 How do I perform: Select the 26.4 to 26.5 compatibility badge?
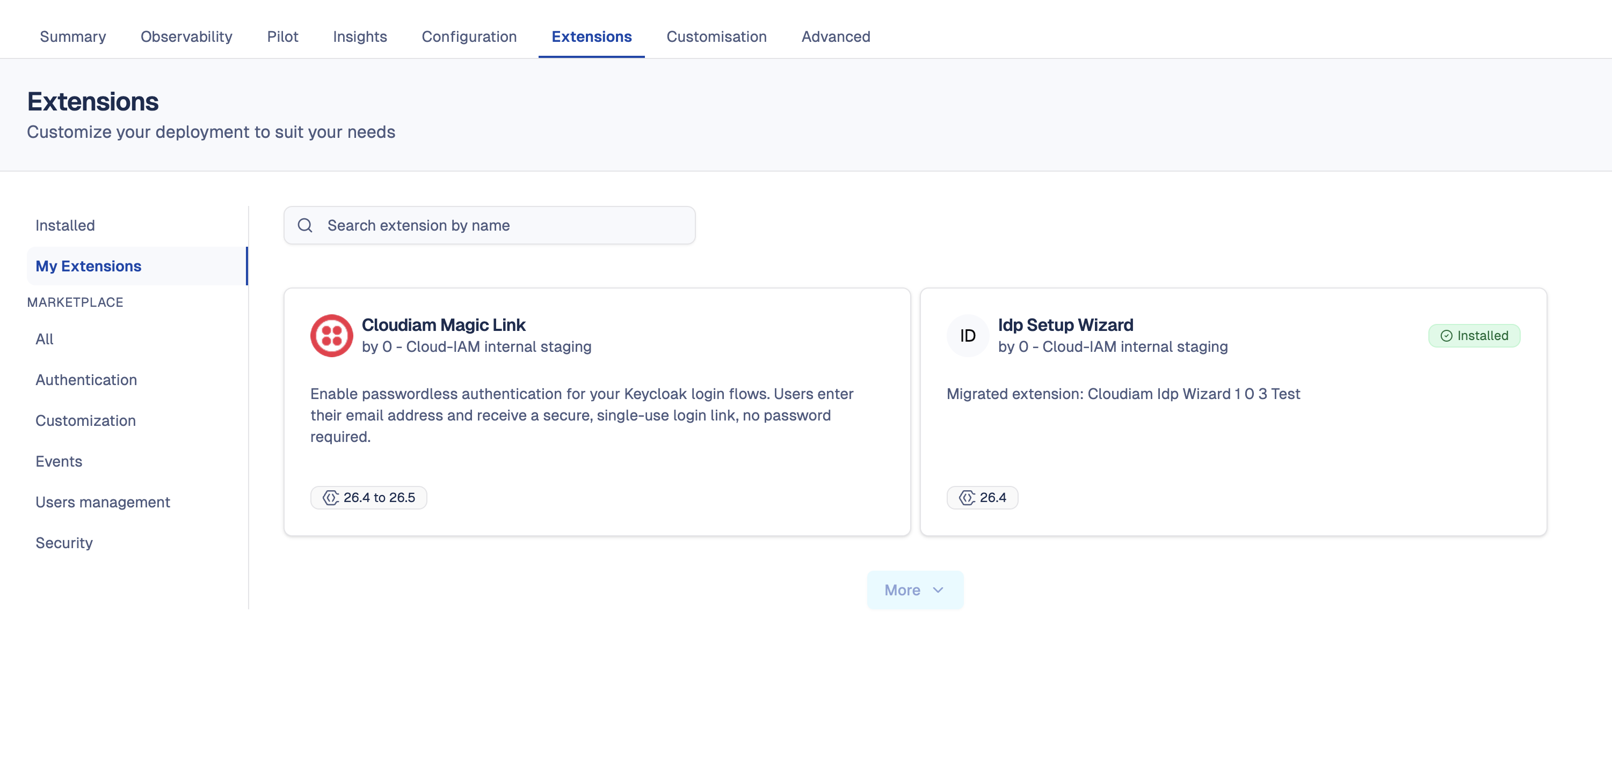tap(368, 498)
